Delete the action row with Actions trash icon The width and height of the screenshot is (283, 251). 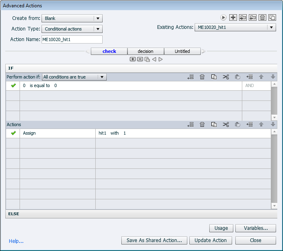click(x=202, y=124)
